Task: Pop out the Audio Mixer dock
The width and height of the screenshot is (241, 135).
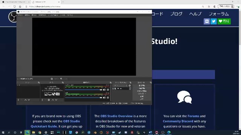Action: click(111, 82)
